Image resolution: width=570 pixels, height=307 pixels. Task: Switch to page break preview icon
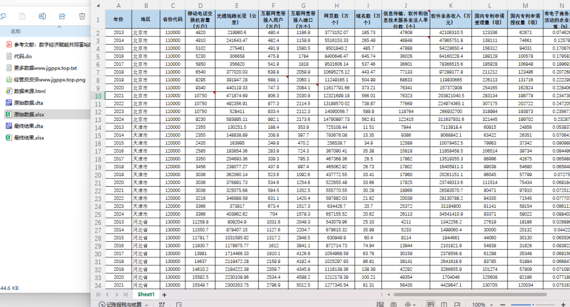pos(458,304)
